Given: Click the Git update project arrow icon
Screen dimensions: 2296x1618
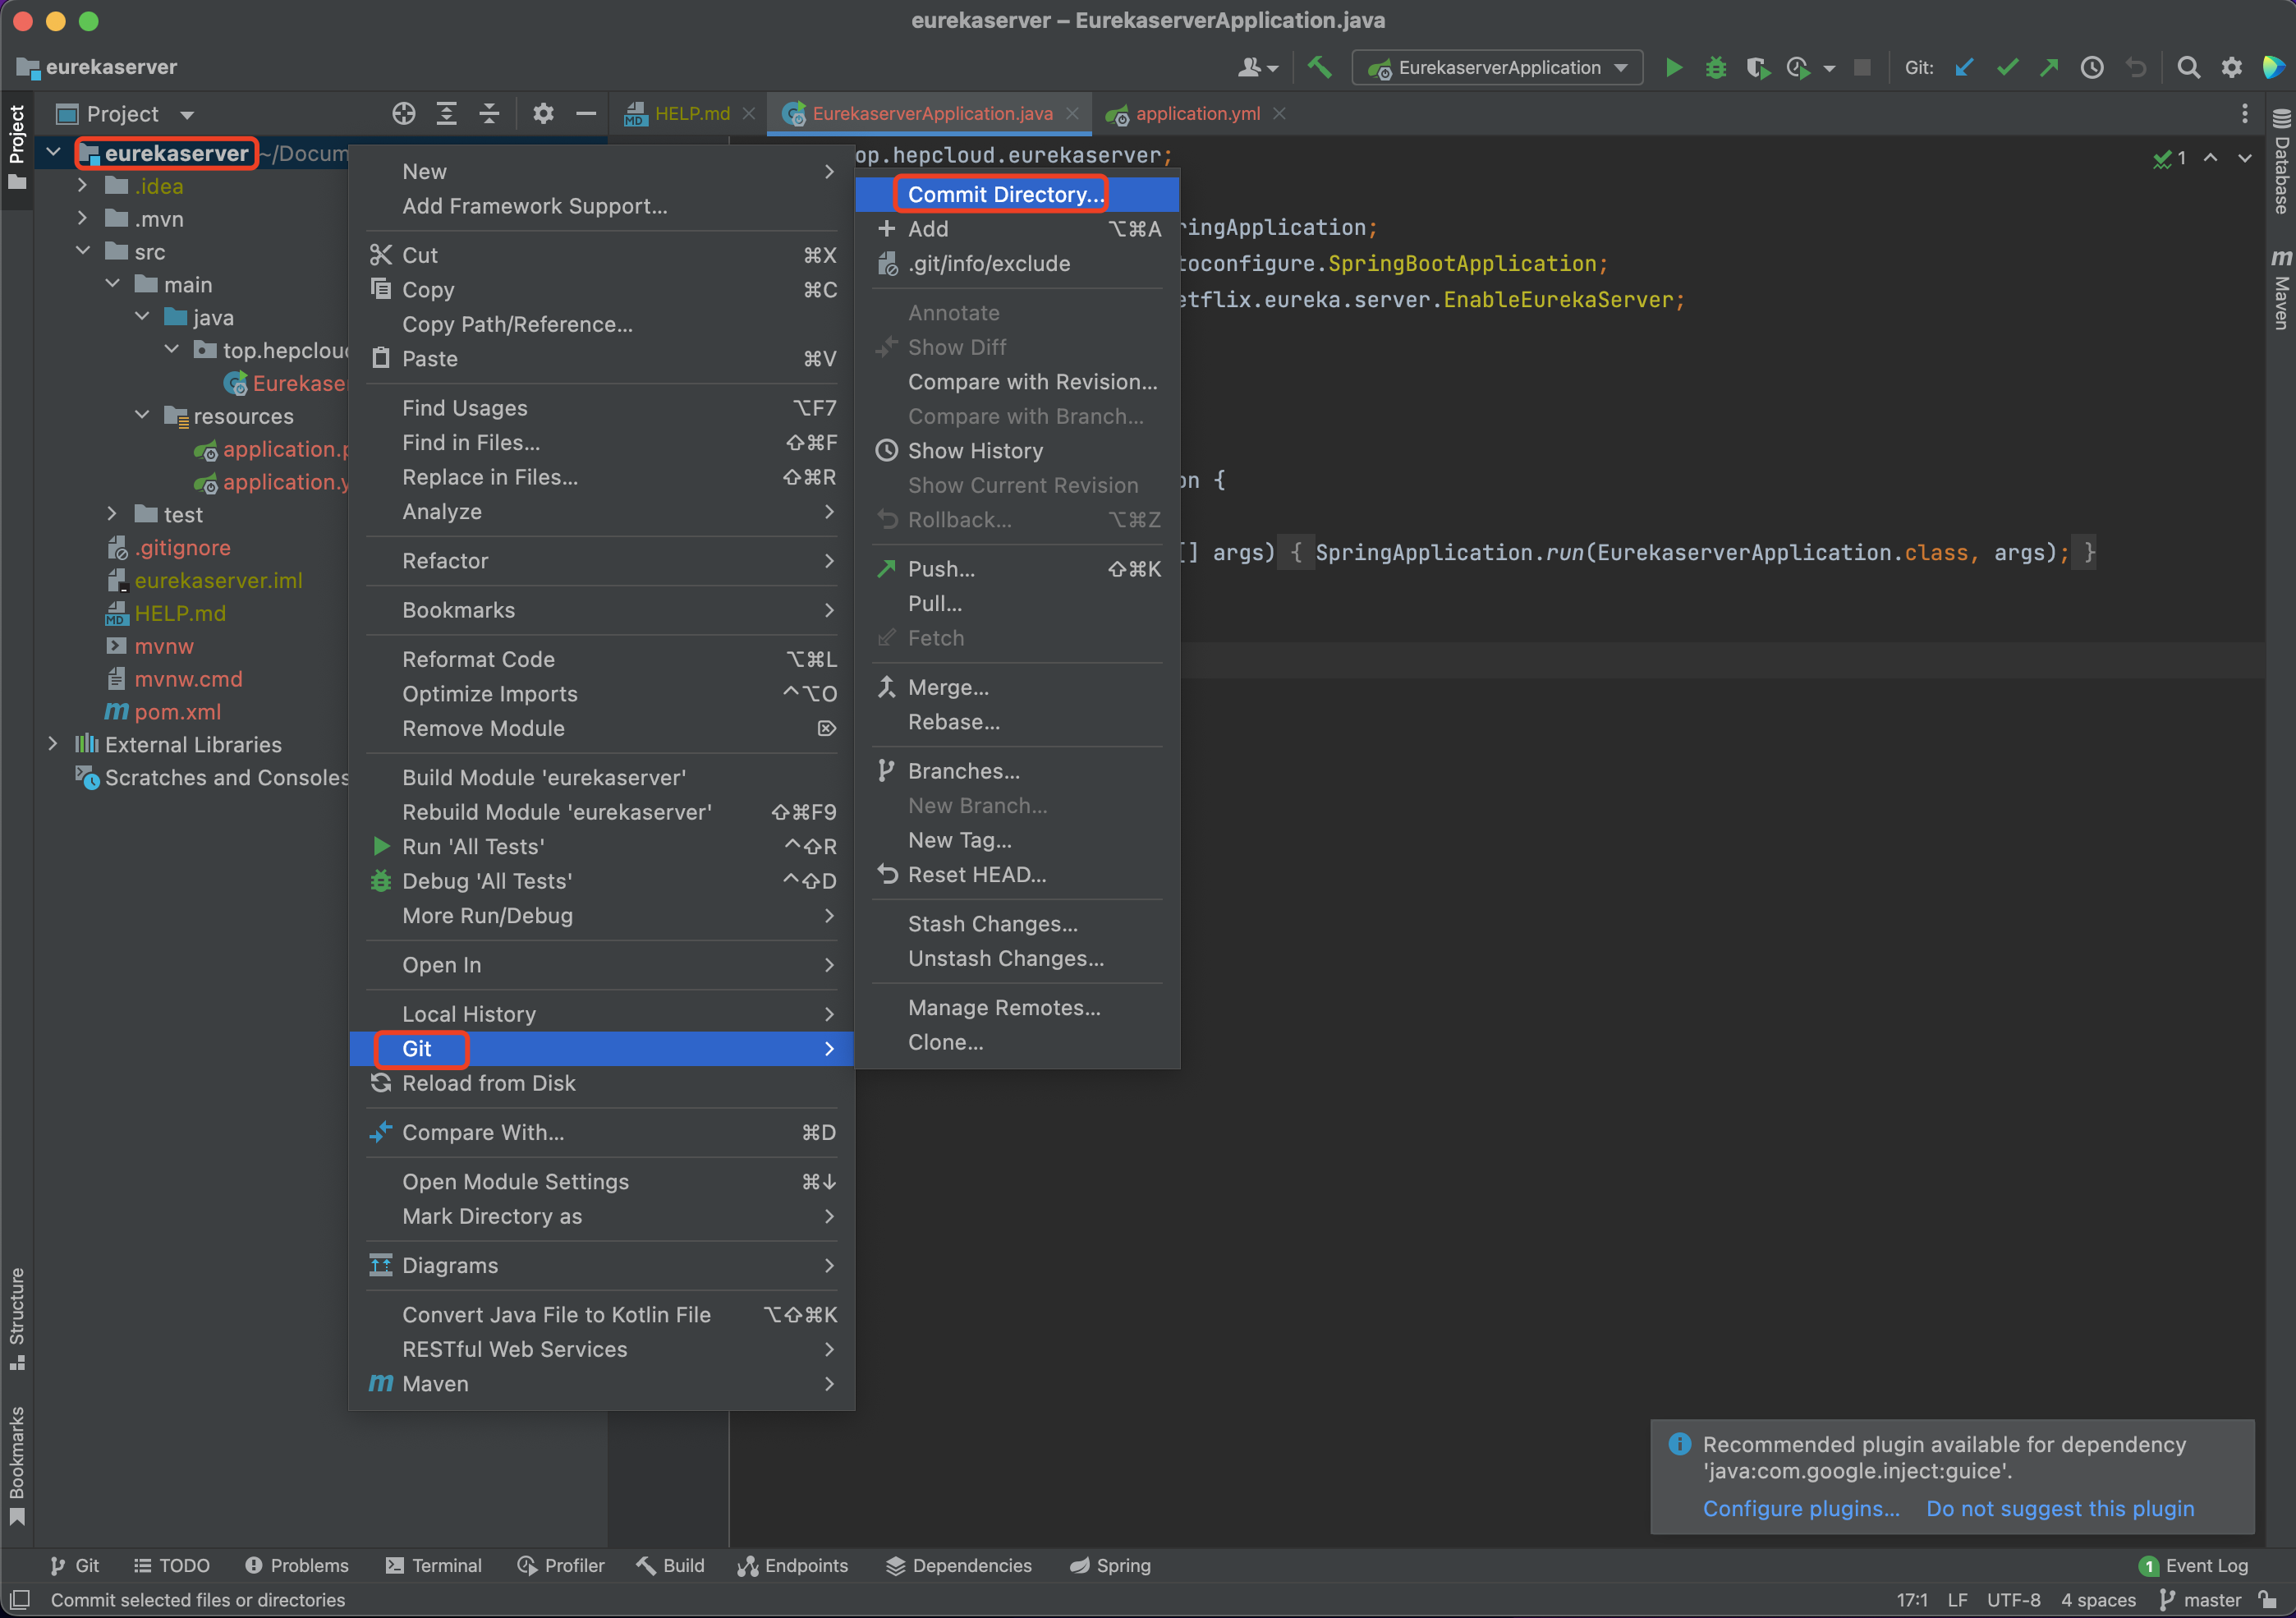Looking at the screenshot, I should point(1964,67).
